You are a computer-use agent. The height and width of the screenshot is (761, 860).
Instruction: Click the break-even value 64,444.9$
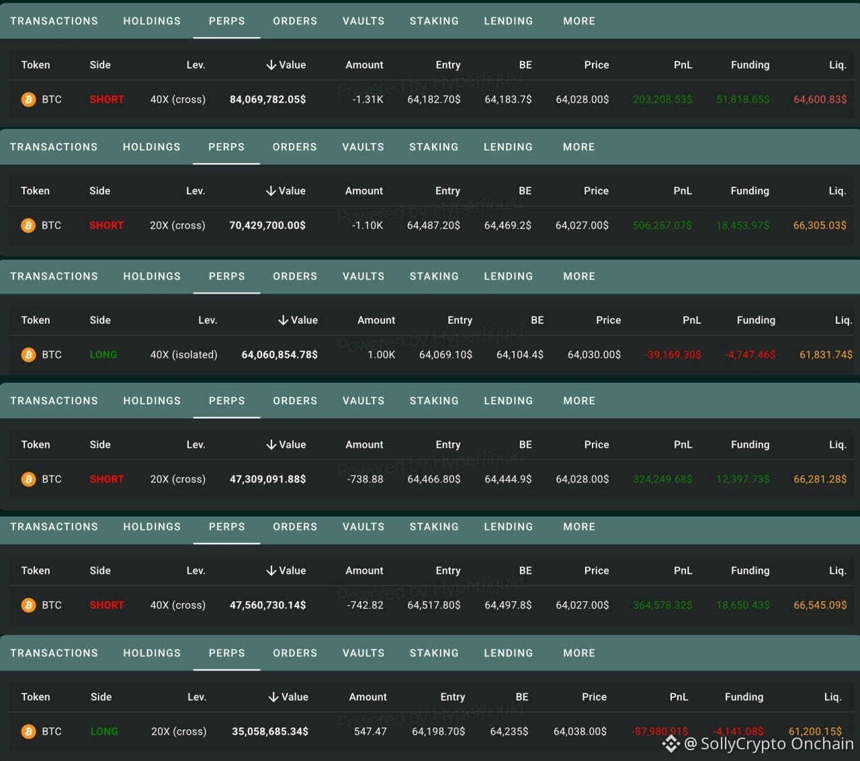[508, 480]
